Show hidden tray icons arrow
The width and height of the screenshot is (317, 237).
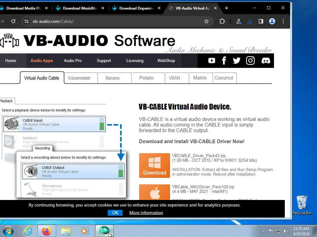coord(263,231)
